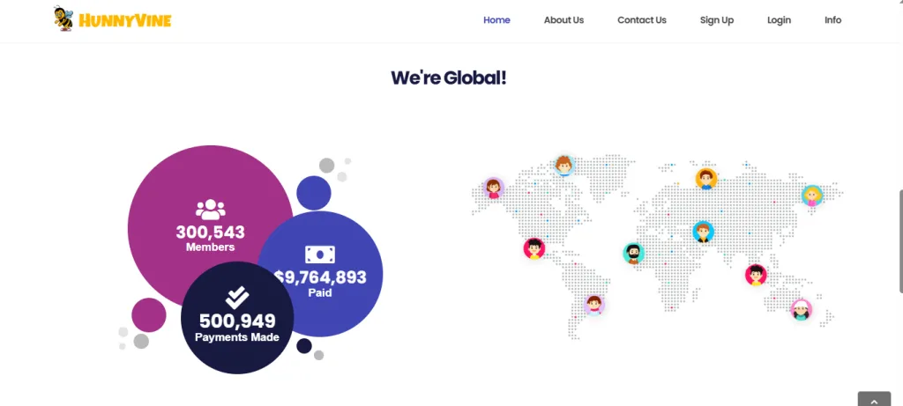Click the blonde girl avatar on map

811,196
